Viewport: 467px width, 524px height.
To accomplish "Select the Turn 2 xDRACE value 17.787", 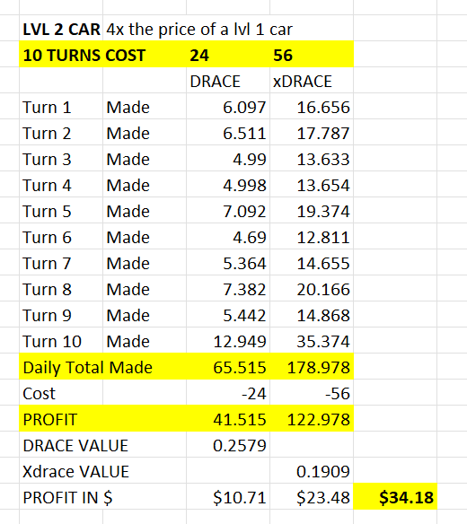I will pyautogui.click(x=312, y=134).
